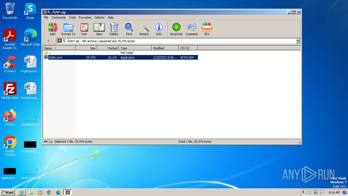348x196 pixels.
Task: Click the Action Center flag icon
Action: (322, 192)
